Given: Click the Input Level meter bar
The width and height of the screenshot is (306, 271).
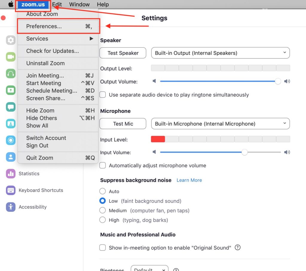Looking at the screenshot, I should (220, 139).
